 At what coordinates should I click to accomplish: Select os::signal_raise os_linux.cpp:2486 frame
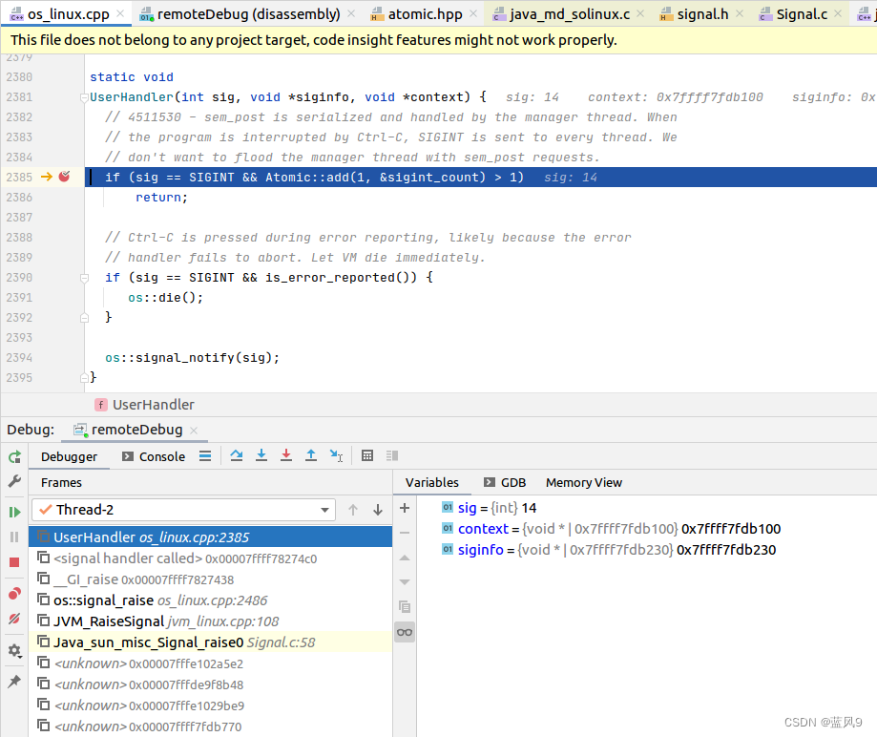click(x=210, y=600)
